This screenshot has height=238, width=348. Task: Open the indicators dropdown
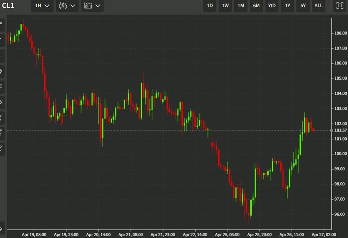click(92, 6)
